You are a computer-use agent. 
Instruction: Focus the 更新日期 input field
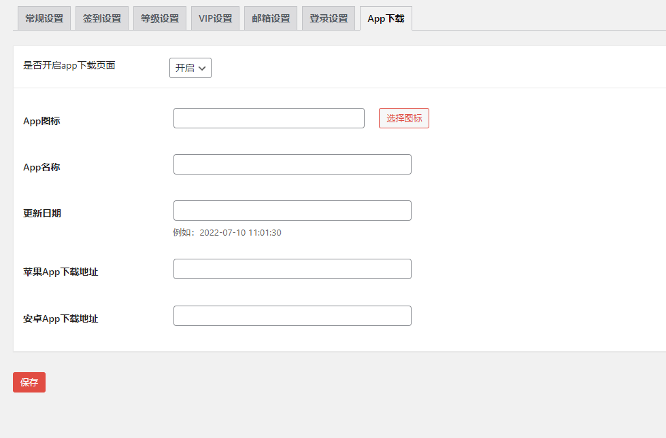(x=293, y=211)
